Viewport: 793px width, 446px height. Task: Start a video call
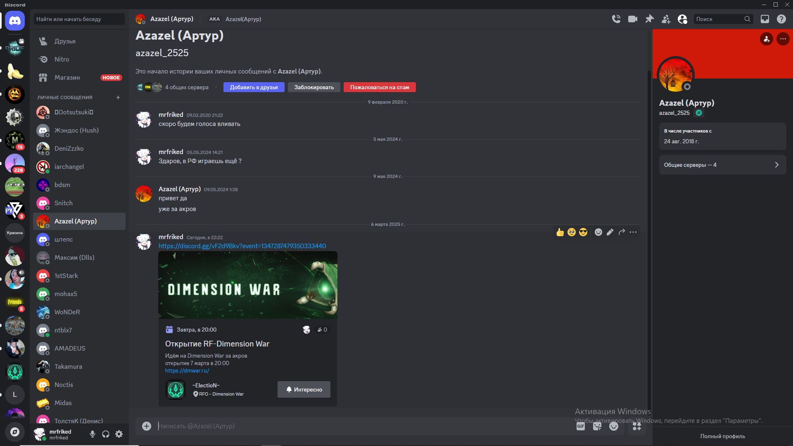click(633, 19)
